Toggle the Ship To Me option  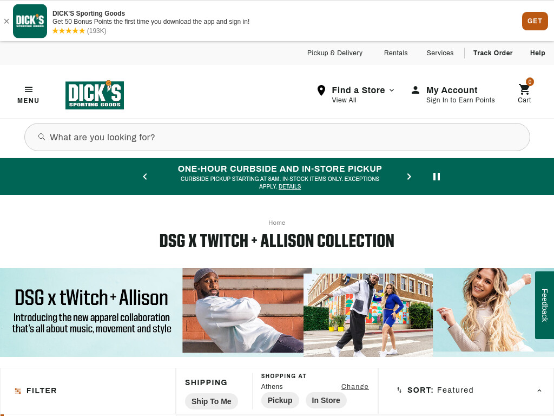[x=212, y=401]
